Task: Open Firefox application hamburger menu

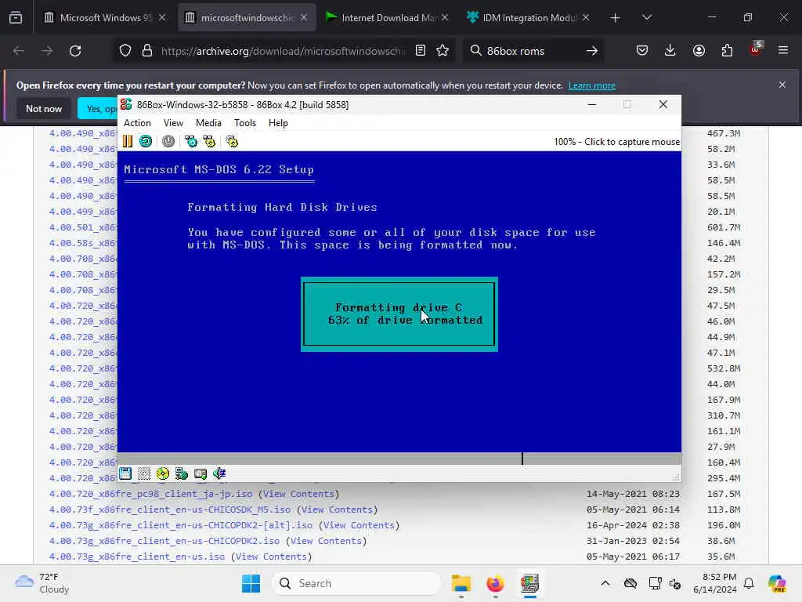Action: coord(783,51)
